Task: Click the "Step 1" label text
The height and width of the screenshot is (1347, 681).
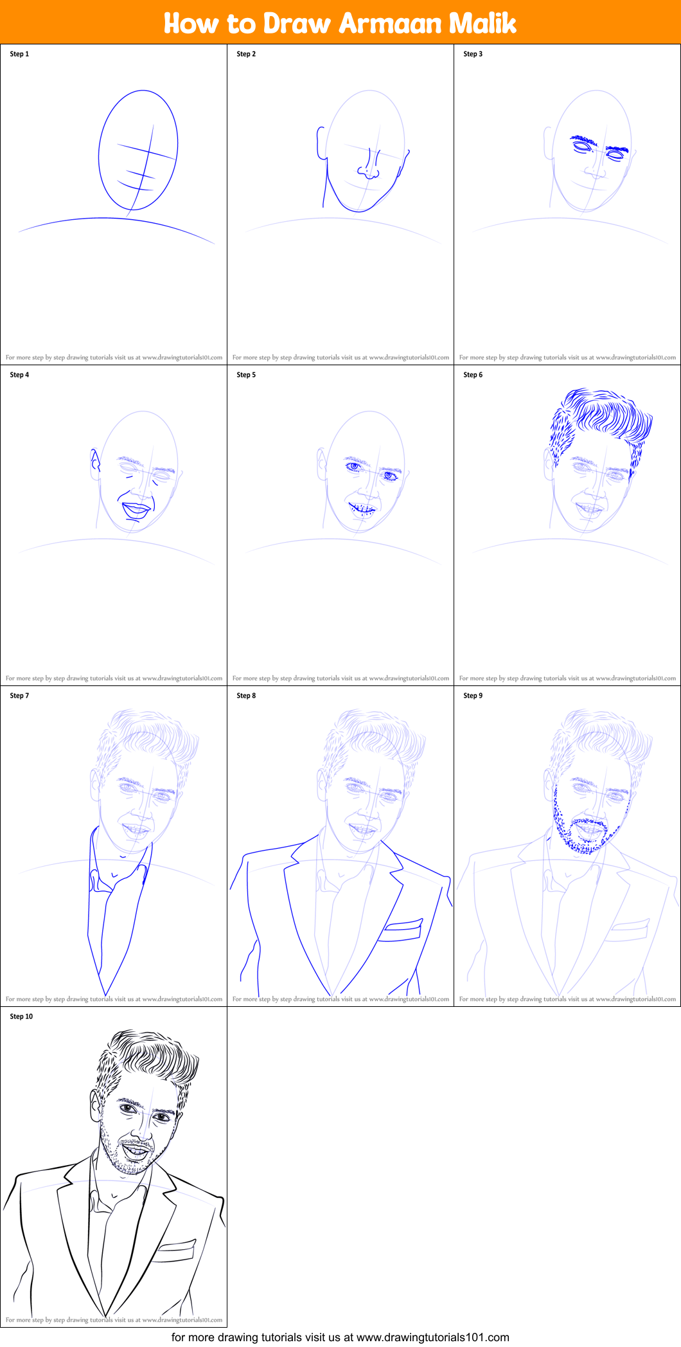Action: click(x=19, y=54)
